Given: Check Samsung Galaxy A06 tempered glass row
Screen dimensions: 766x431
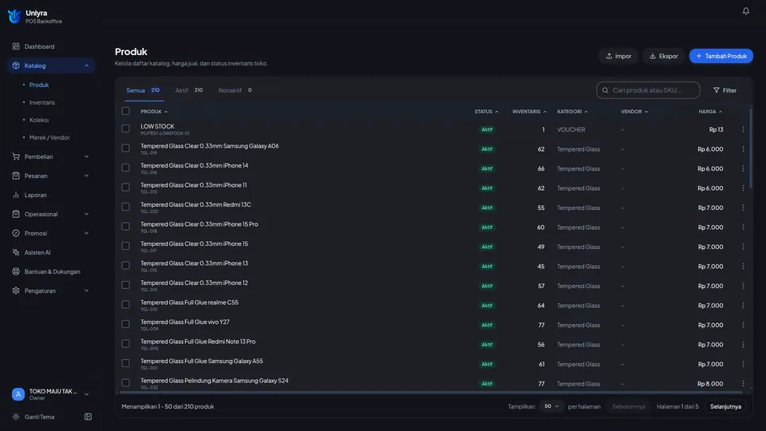Looking at the screenshot, I should tap(125, 148).
